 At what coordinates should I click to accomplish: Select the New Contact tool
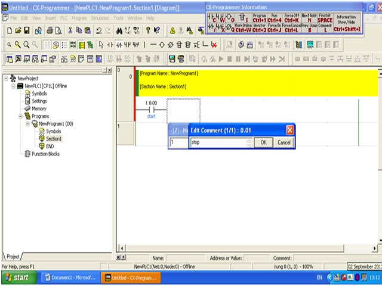tap(110, 45)
